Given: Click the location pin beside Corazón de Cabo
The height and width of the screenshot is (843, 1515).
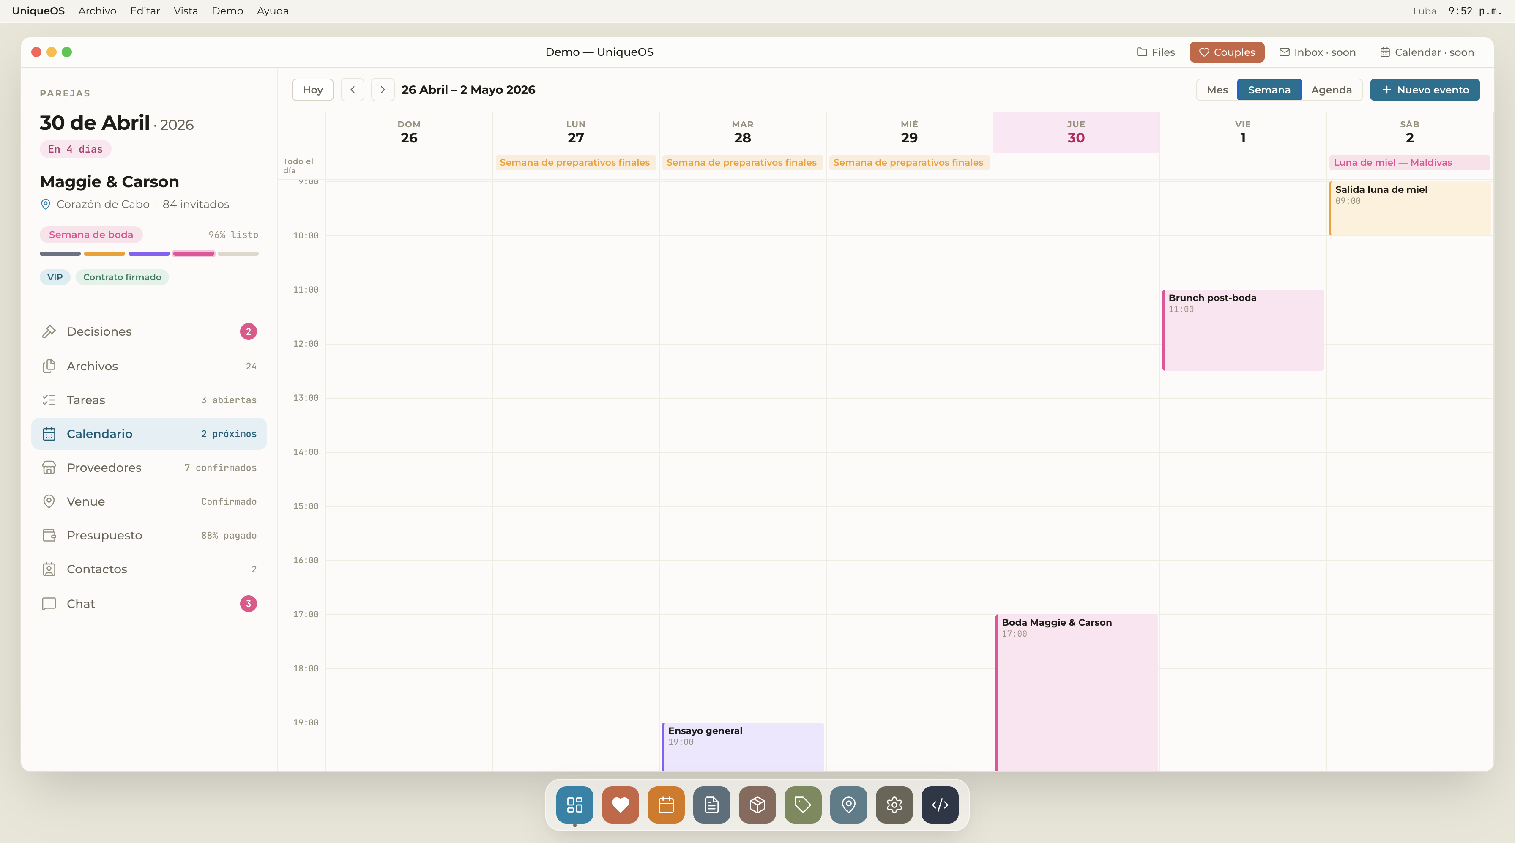Looking at the screenshot, I should tap(45, 204).
